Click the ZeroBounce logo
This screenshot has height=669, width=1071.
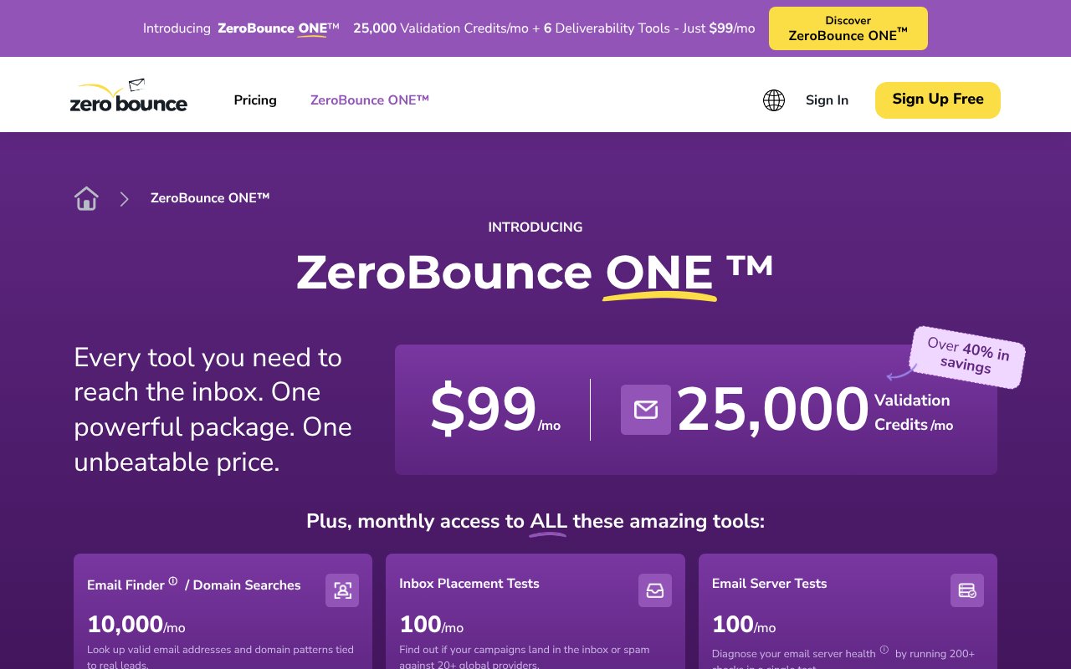[x=128, y=94]
